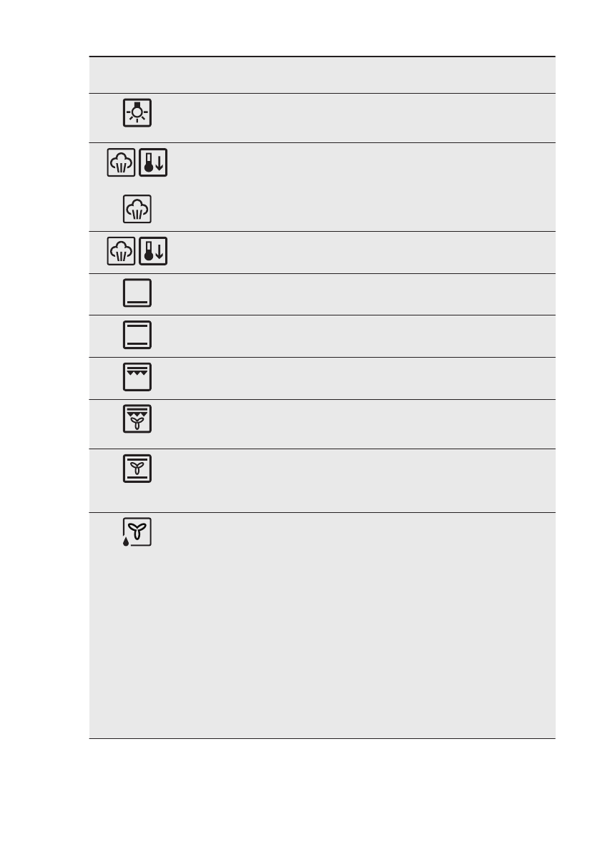Select the fan icon with water droplet
This screenshot has height=852, width=600.
pos(137,532)
